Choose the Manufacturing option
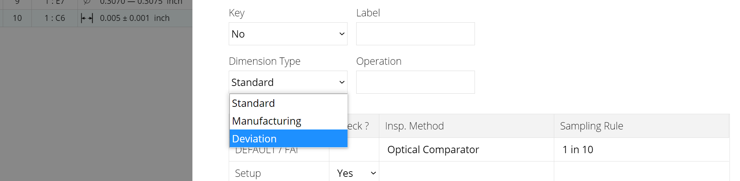This screenshot has width=740, height=181. [x=266, y=121]
